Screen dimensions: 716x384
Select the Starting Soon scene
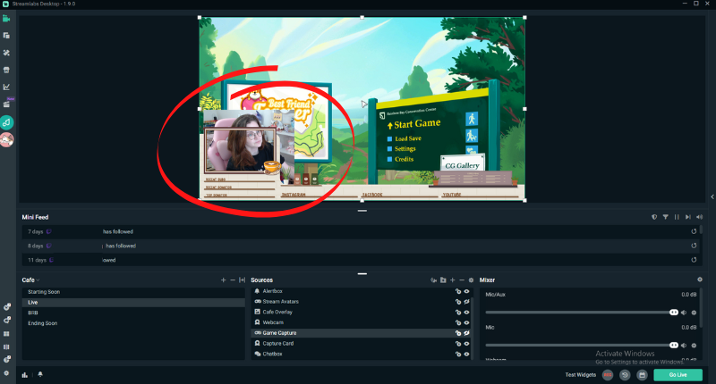click(x=133, y=292)
